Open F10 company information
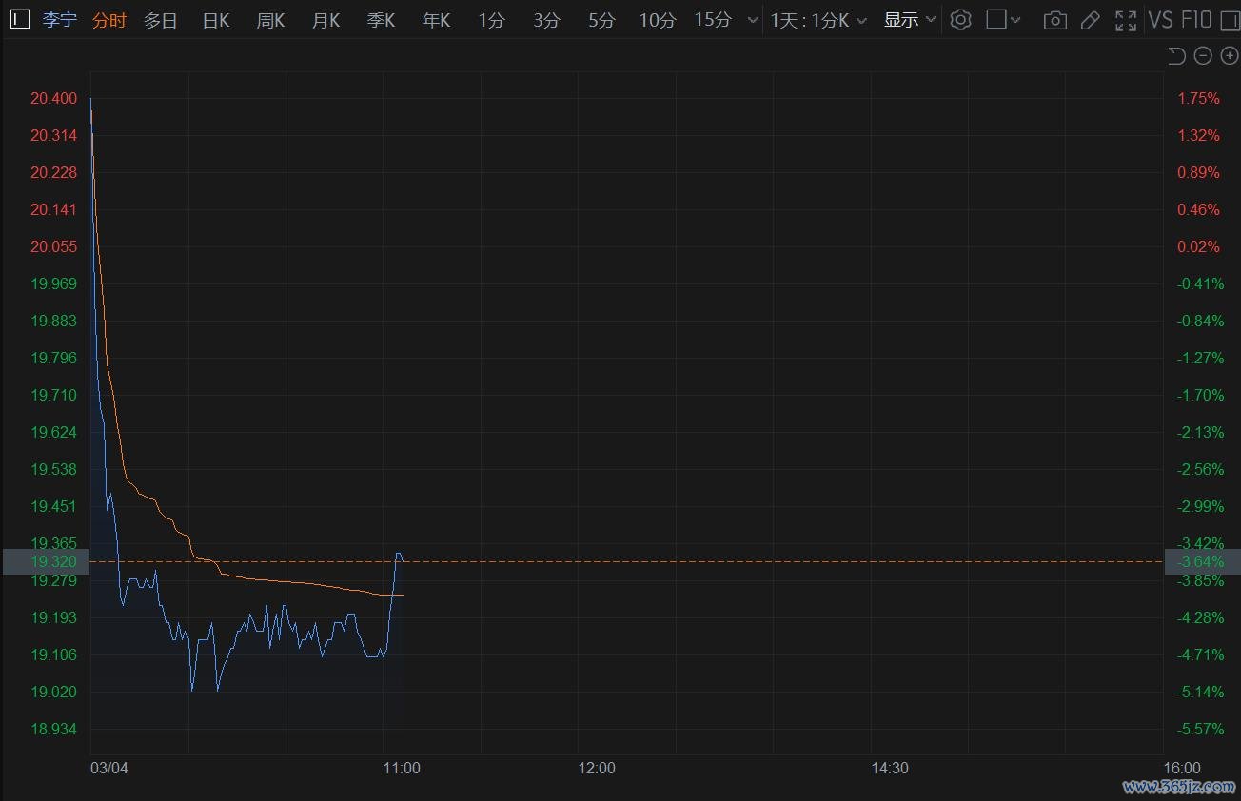 point(1196,20)
